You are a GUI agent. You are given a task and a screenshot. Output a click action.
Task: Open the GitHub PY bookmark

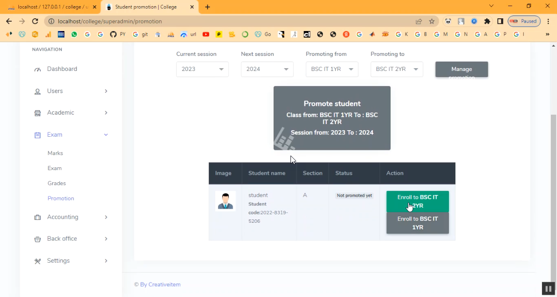pos(118,34)
